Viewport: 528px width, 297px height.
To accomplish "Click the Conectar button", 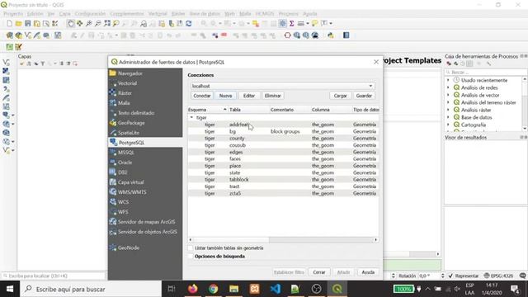I will click(201, 96).
